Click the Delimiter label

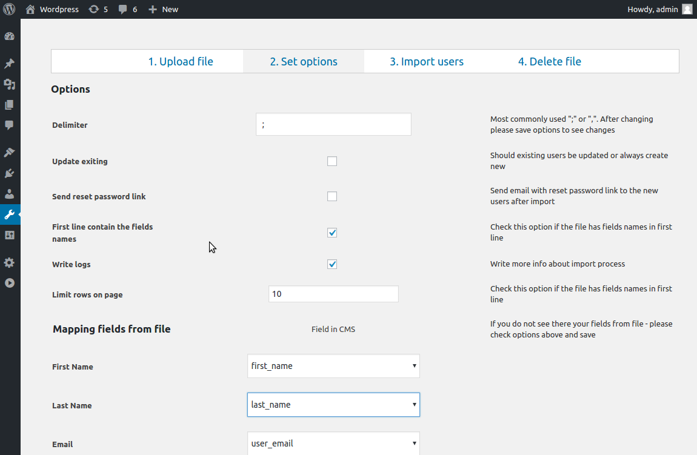pyautogui.click(x=70, y=125)
